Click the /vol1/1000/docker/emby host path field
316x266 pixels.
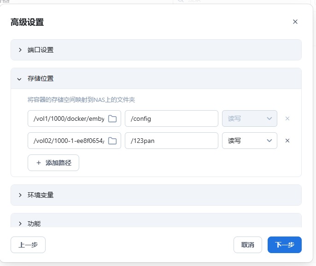click(68, 118)
